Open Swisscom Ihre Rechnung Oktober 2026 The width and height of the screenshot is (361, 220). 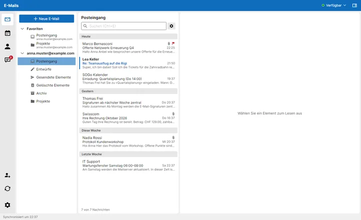click(x=128, y=118)
